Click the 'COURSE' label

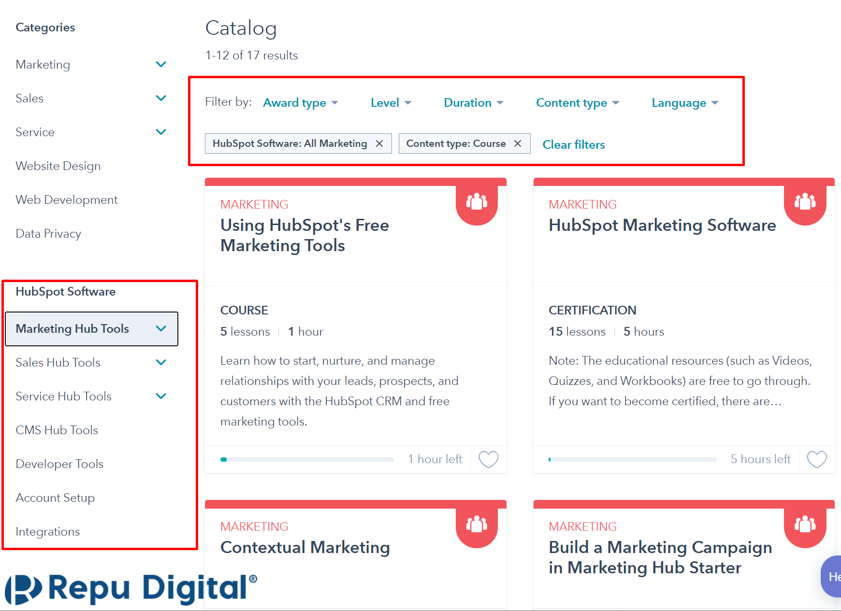244,310
